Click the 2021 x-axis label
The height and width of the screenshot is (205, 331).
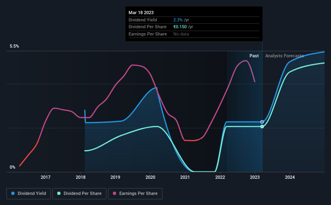click(185, 177)
